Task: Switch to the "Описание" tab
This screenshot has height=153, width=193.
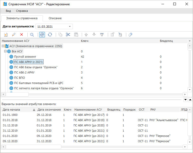Action: tap(55, 18)
